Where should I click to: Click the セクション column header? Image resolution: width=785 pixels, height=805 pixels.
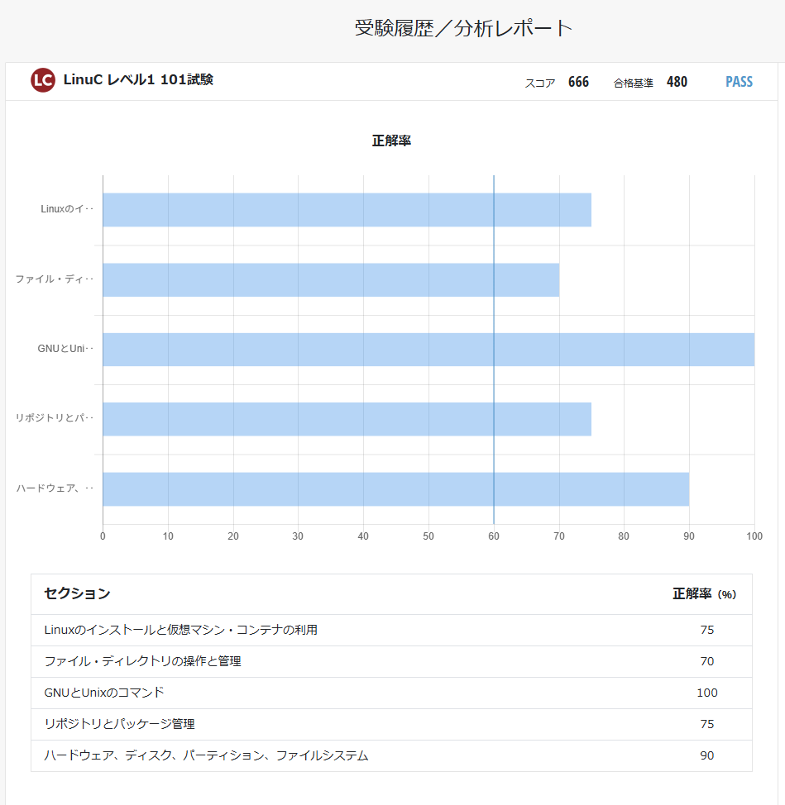77,593
